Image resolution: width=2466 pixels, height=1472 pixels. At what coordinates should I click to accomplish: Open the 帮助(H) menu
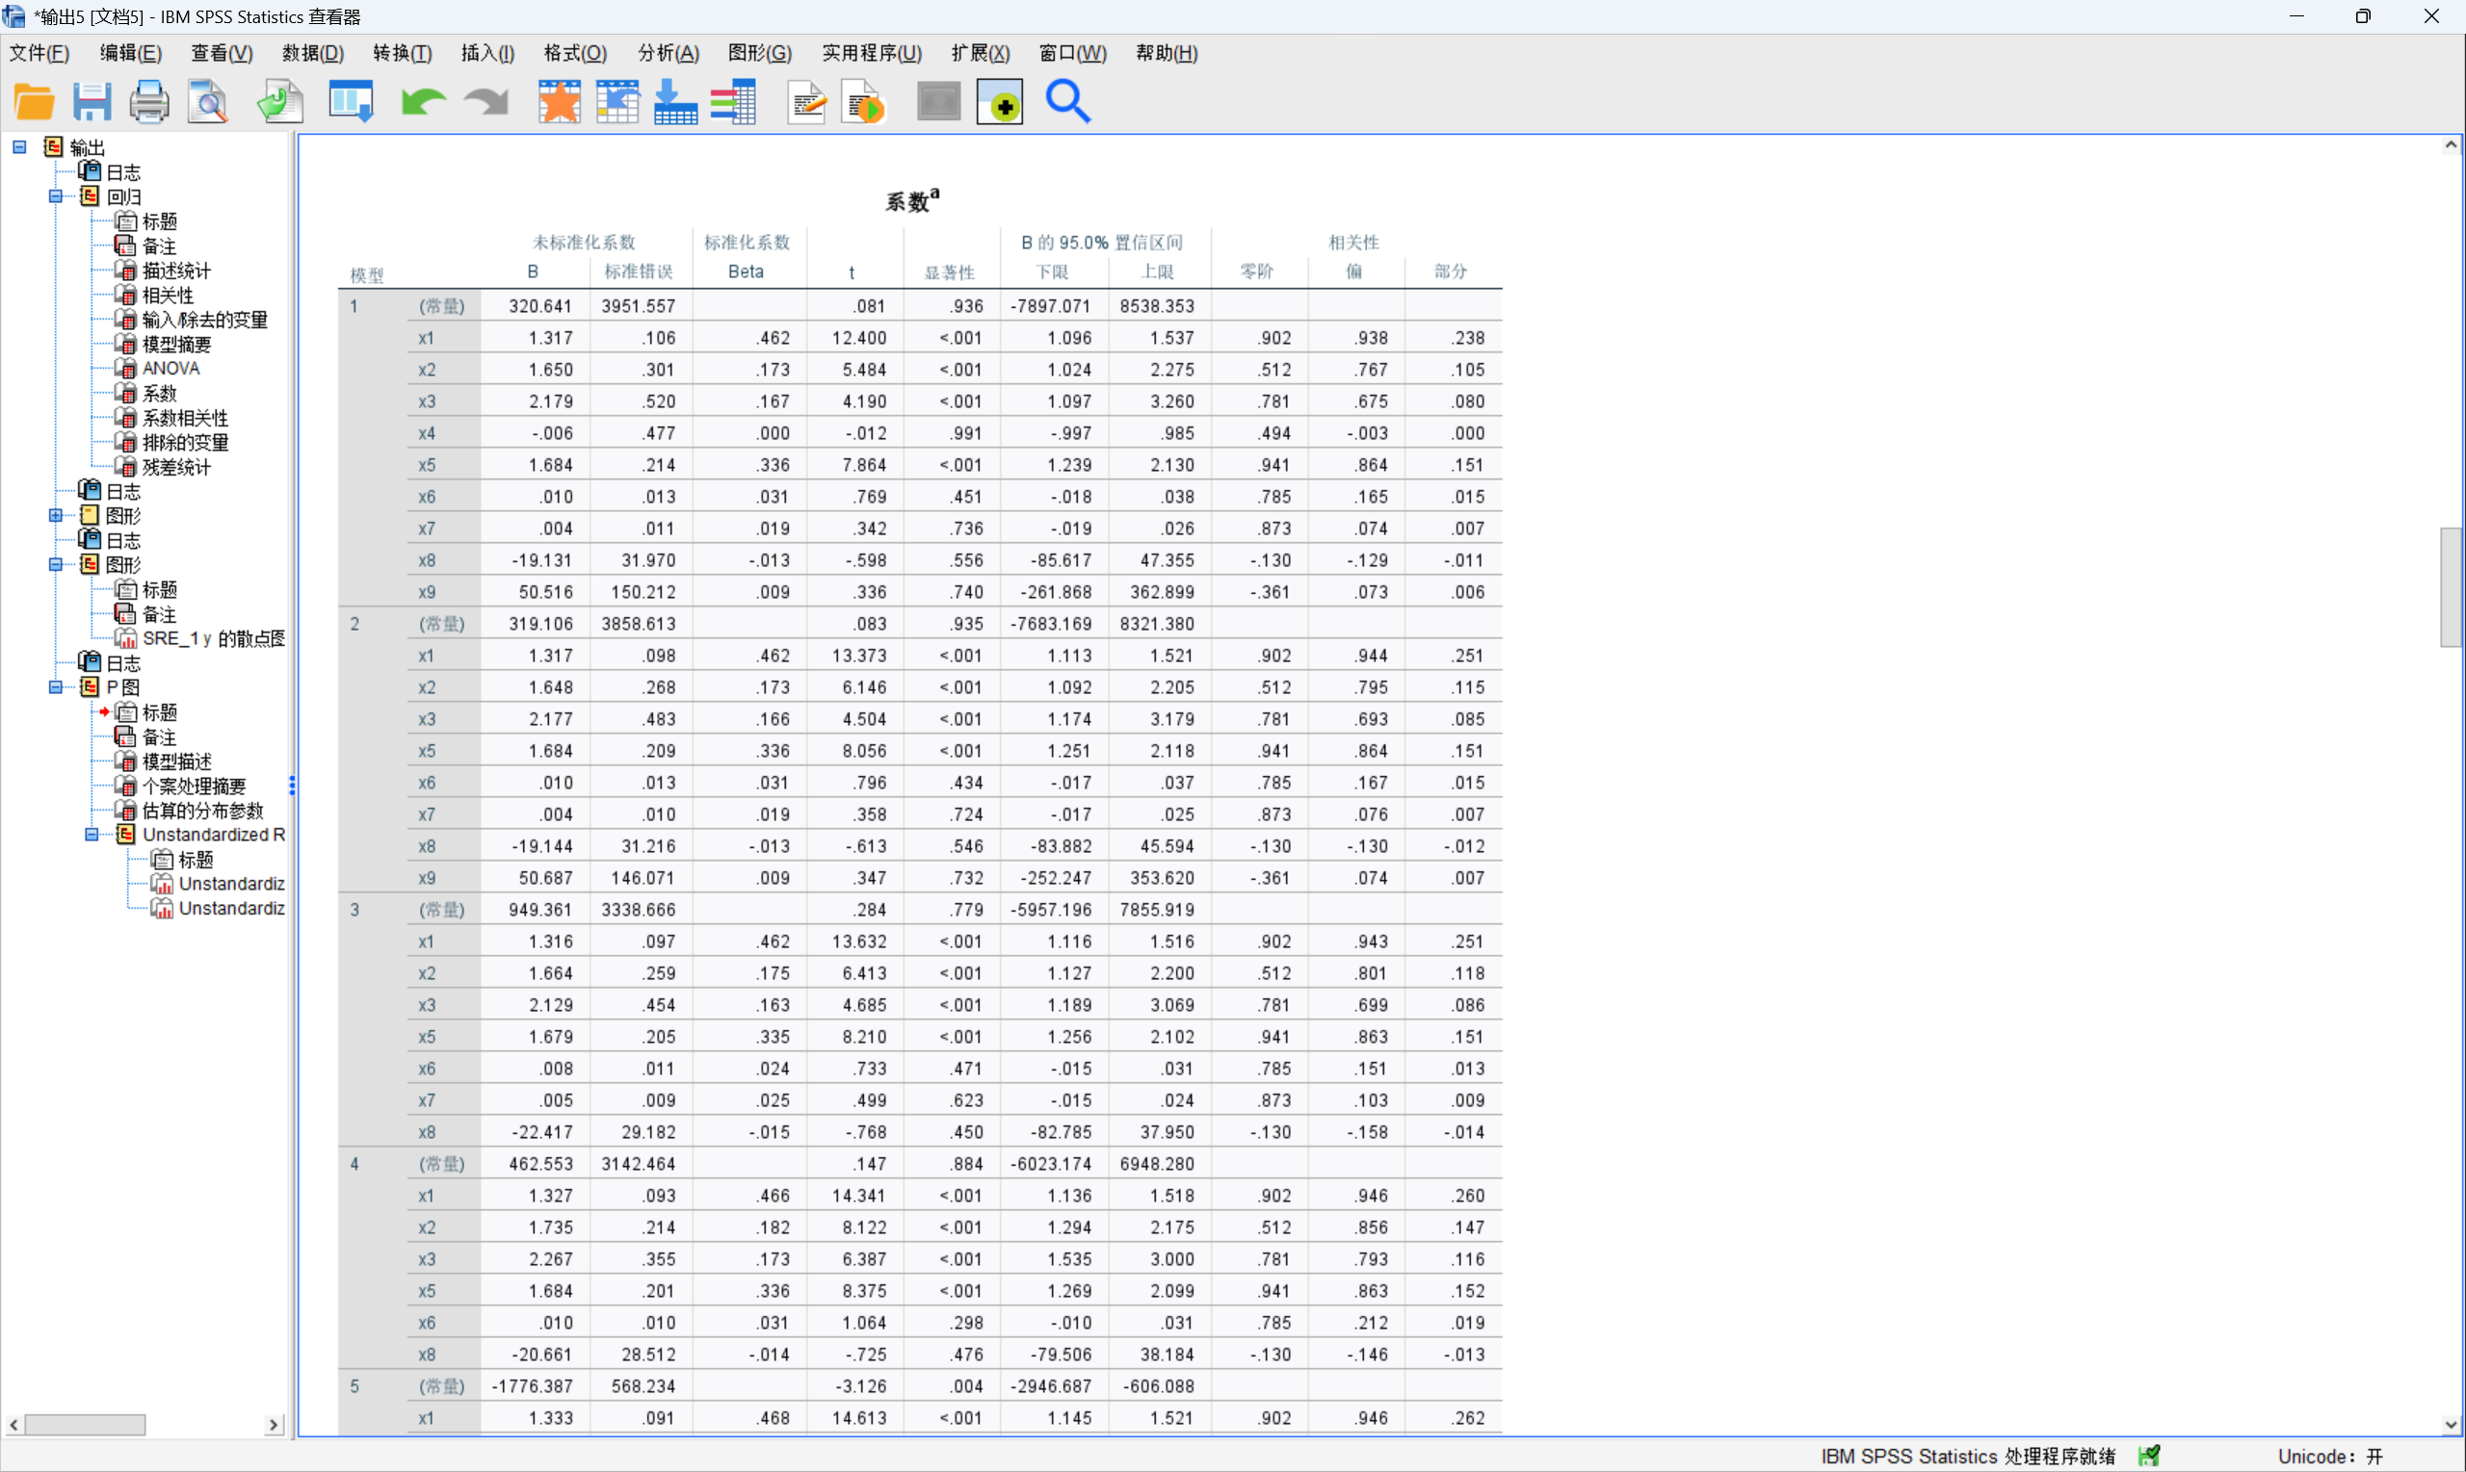point(1166,54)
